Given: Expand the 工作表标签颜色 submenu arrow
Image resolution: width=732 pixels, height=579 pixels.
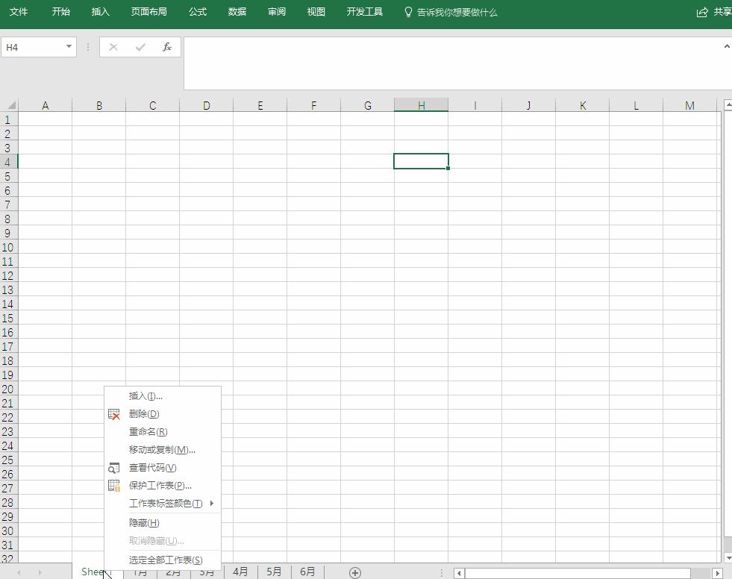Looking at the screenshot, I should coord(211,504).
